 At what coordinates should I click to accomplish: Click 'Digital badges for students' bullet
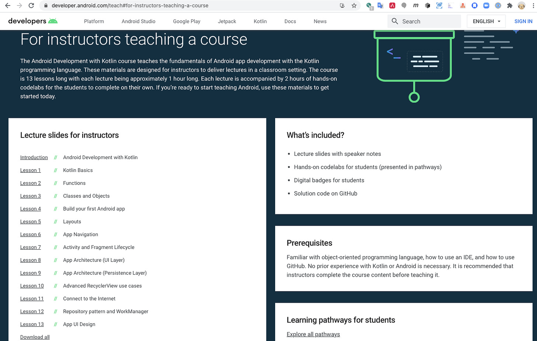tap(329, 180)
